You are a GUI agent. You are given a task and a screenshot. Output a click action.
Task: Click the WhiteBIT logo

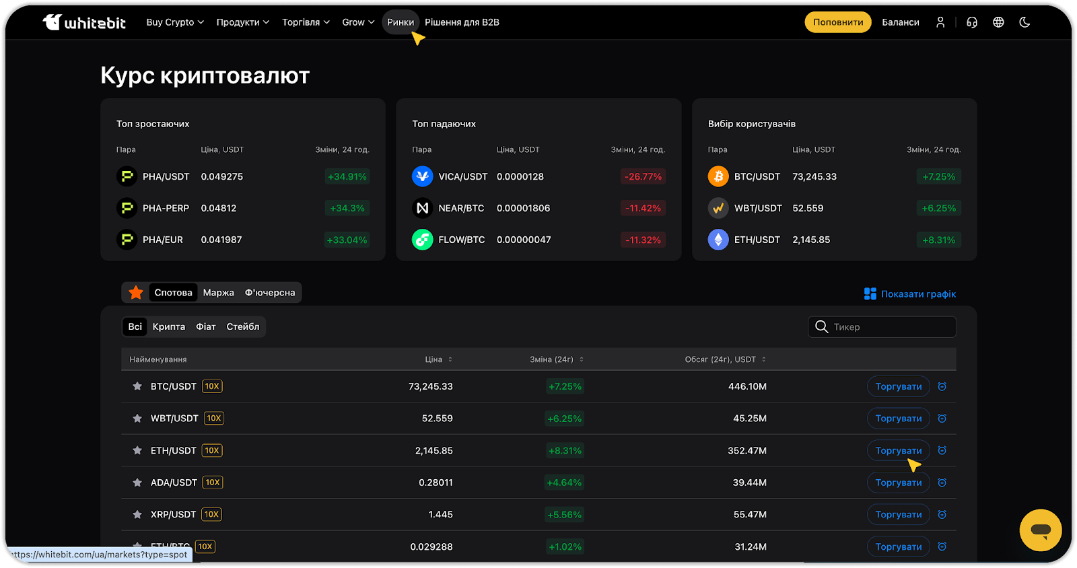(84, 22)
